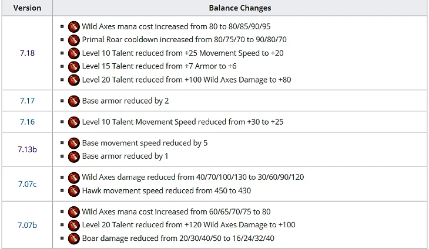Viewport: 429px width, 249px height.
Task: Click the Version column header
Action: [27, 8]
